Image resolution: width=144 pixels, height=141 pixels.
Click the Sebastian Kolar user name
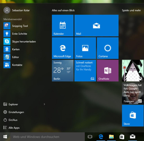[x=21, y=10]
